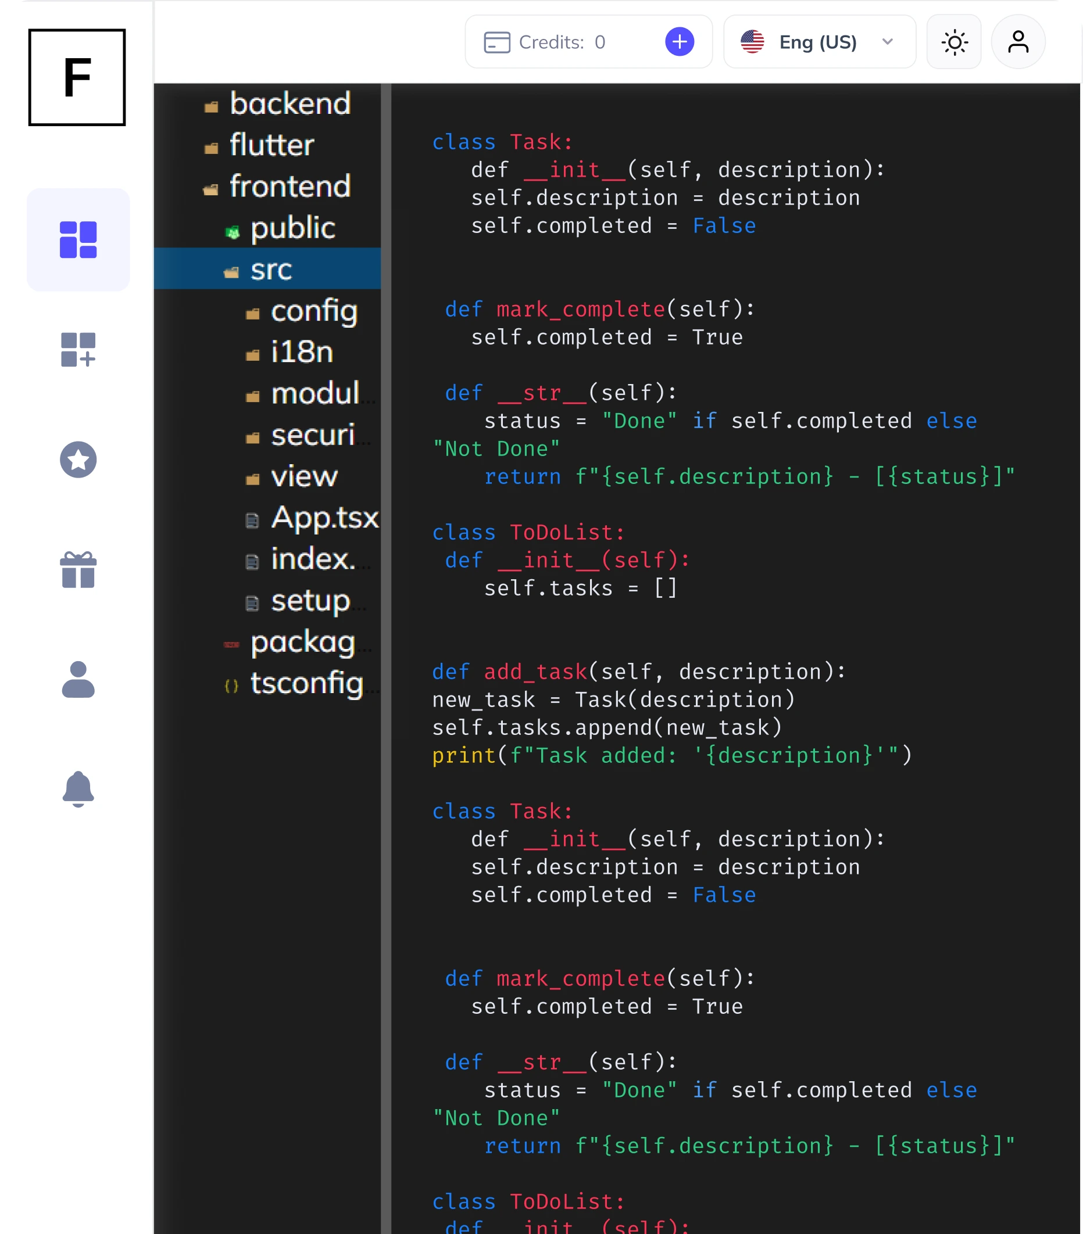Open the i18n folder
Viewport: 1083px width, 1234px height.
pos(301,352)
